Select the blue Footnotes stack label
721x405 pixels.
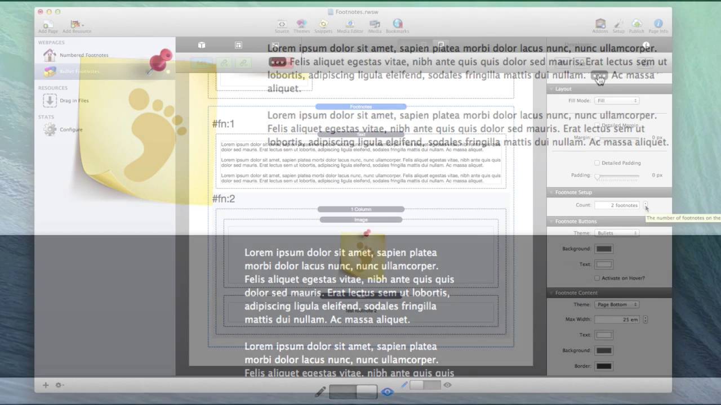(361, 107)
